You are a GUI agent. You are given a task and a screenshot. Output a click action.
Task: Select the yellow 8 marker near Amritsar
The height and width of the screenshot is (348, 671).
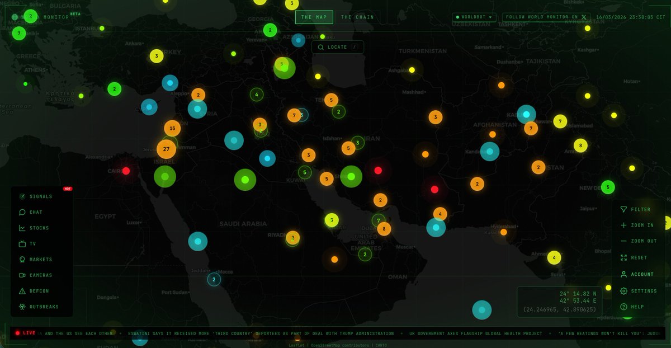click(580, 145)
